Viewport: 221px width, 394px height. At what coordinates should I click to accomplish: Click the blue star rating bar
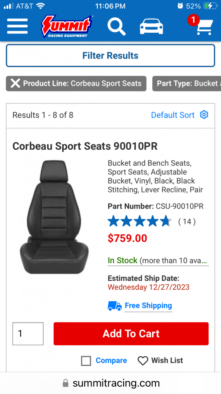[x=140, y=221]
